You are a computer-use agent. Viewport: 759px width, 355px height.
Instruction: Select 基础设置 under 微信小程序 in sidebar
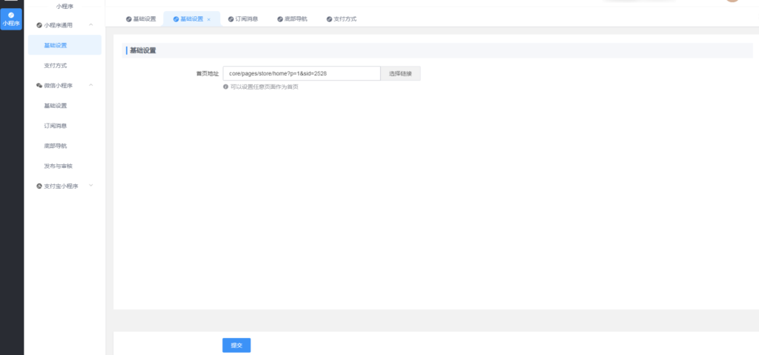click(x=56, y=106)
